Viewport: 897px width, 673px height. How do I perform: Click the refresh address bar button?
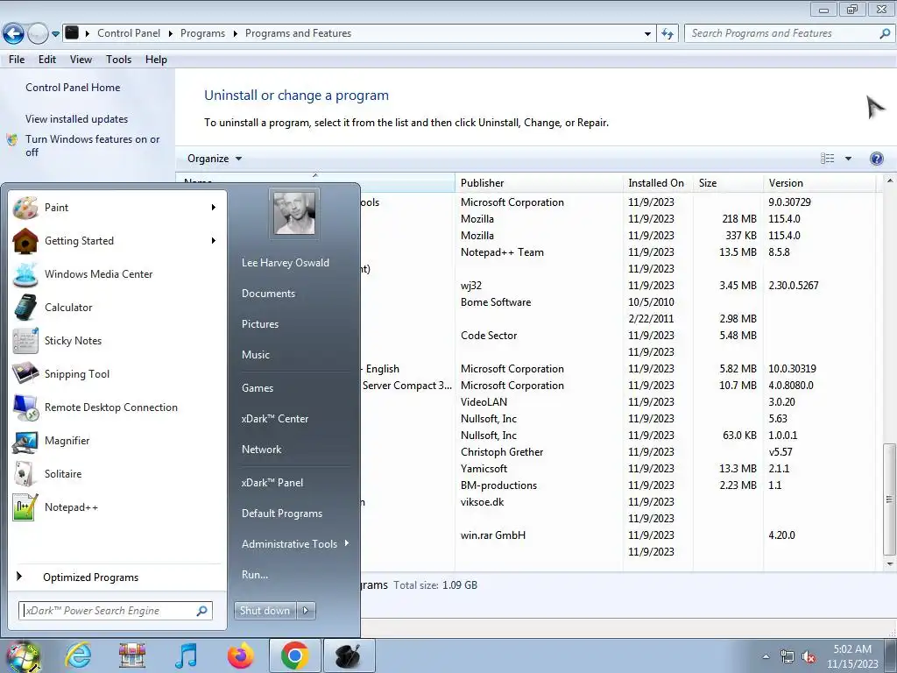(x=667, y=34)
